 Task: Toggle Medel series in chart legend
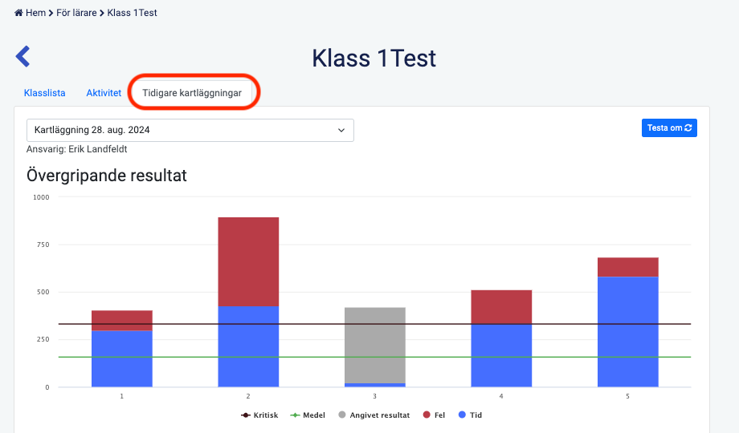[x=308, y=415]
